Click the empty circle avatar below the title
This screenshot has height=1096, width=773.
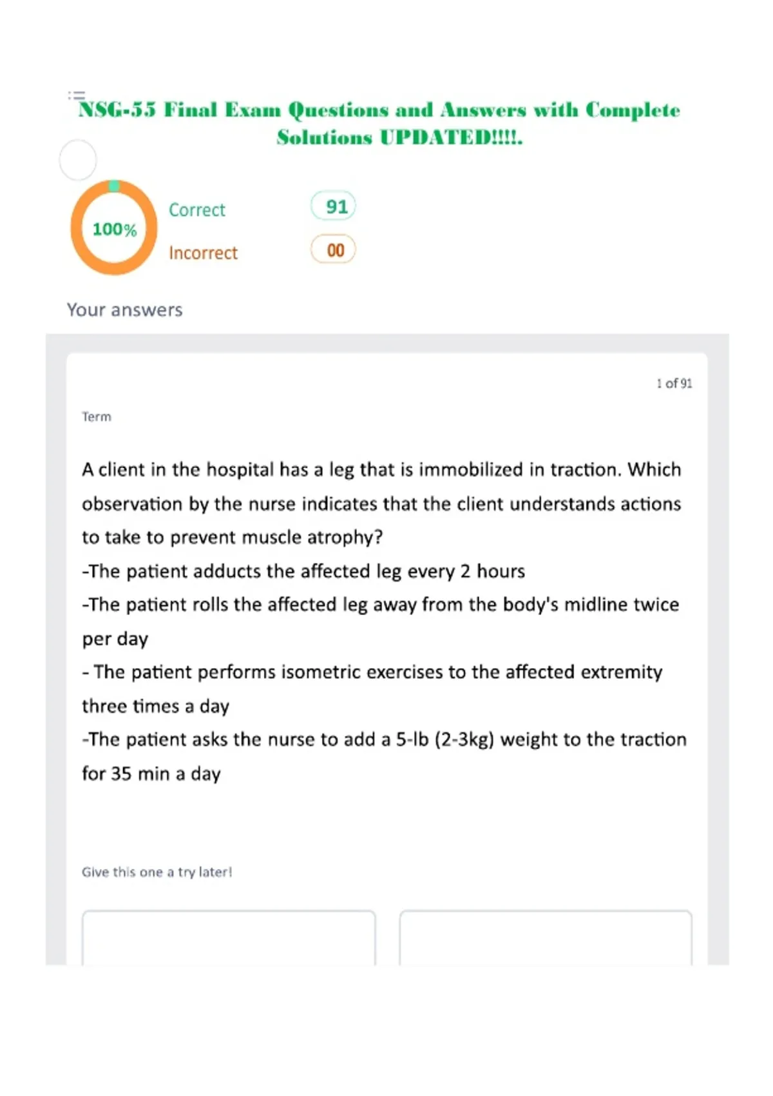click(x=78, y=160)
